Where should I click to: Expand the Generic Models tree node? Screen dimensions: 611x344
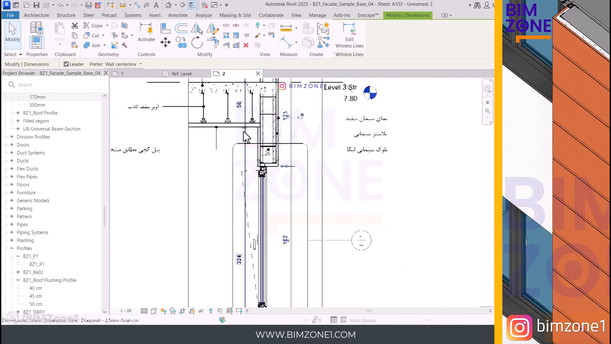click(12, 200)
